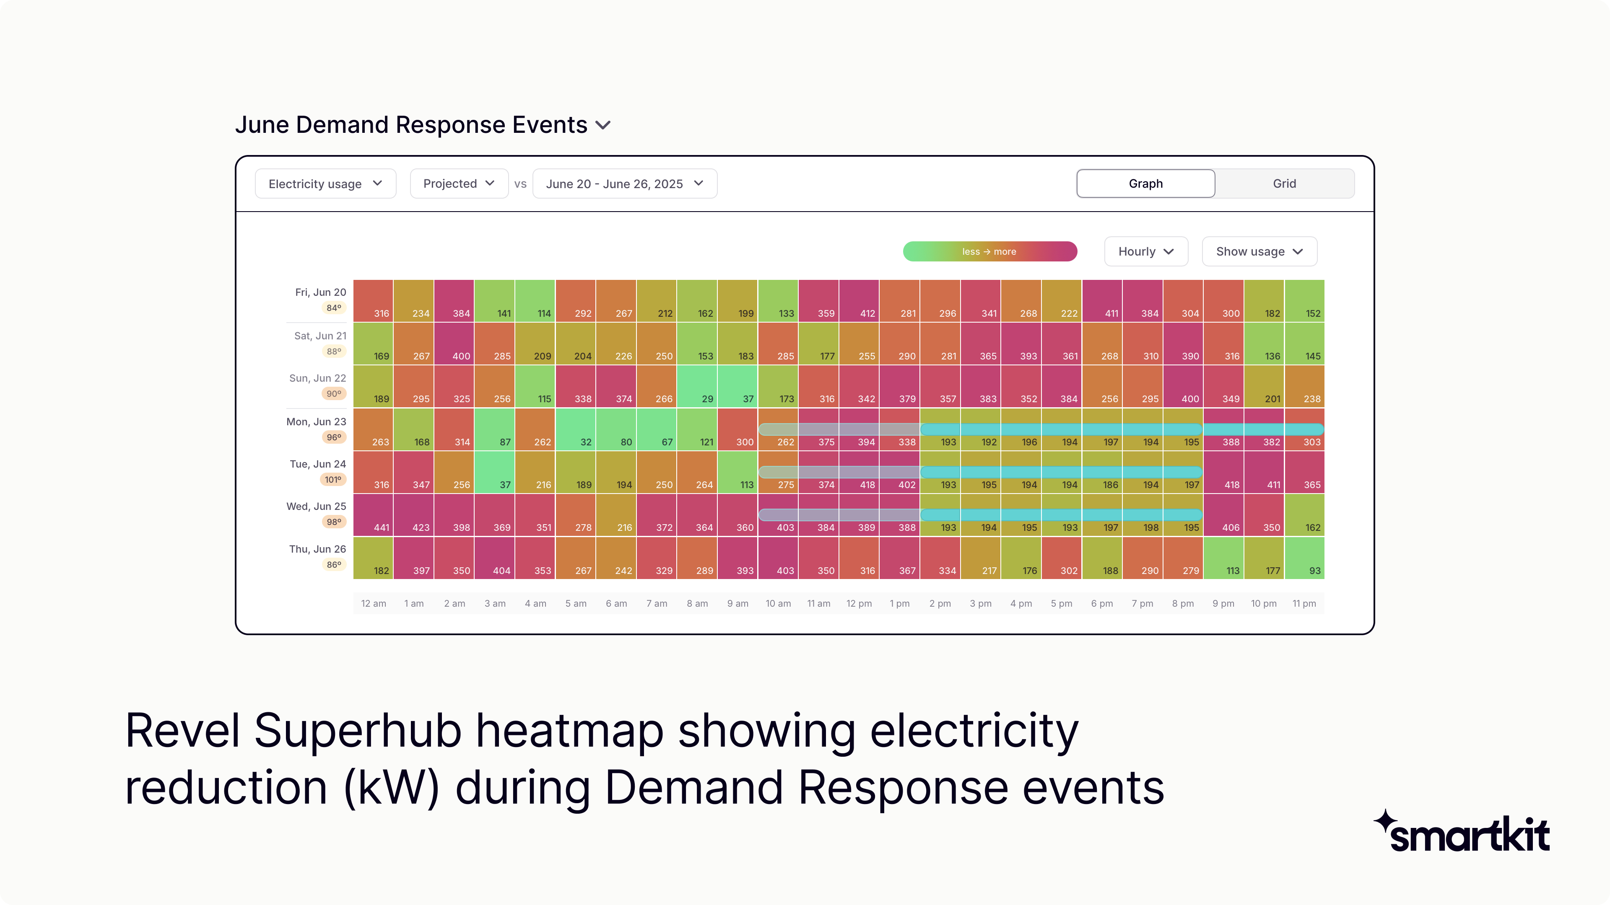This screenshot has width=1610, height=905.
Task: Open the June 20 - June 26, 2025 date picker
Action: pyautogui.click(x=624, y=184)
